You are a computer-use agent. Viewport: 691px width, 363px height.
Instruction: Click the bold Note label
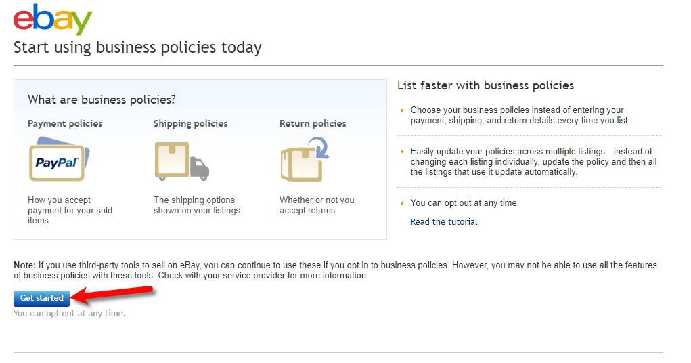click(x=24, y=265)
